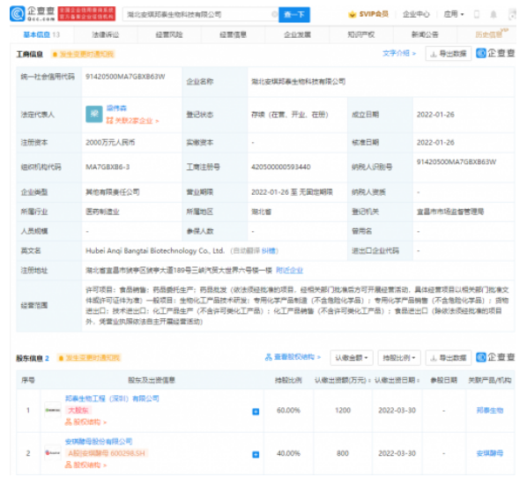
Task: Open the 安琪酵母 related product link
Action: (x=490, y=453)
